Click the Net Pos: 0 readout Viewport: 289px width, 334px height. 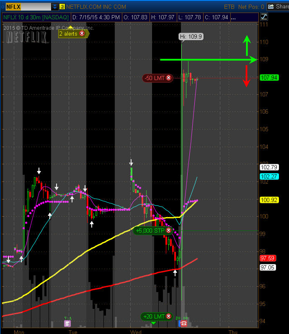click(251, 7)
